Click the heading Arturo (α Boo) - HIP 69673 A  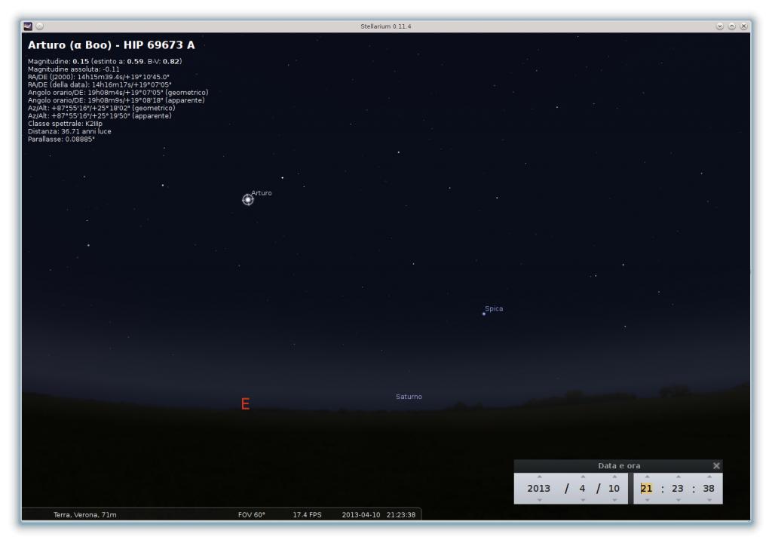pyautogui.click(x=112, y=44)
